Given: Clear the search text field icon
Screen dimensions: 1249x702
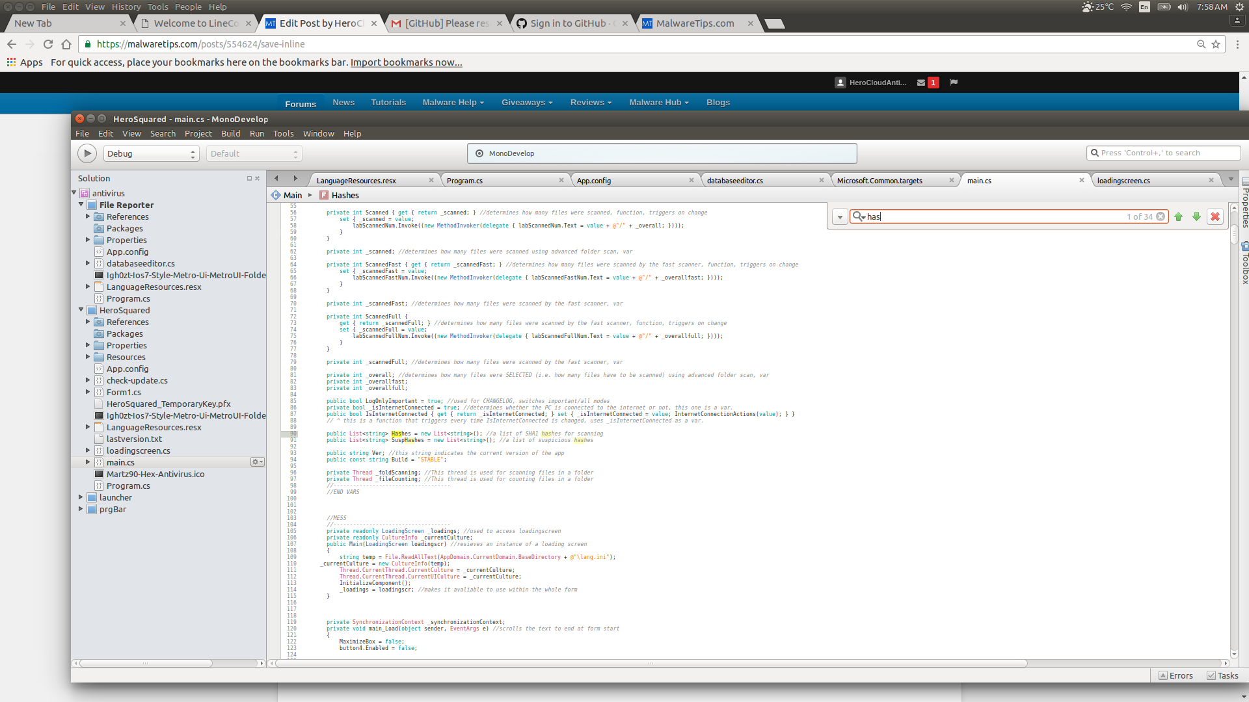Looking at the screenshot, I should (1161, 217).
